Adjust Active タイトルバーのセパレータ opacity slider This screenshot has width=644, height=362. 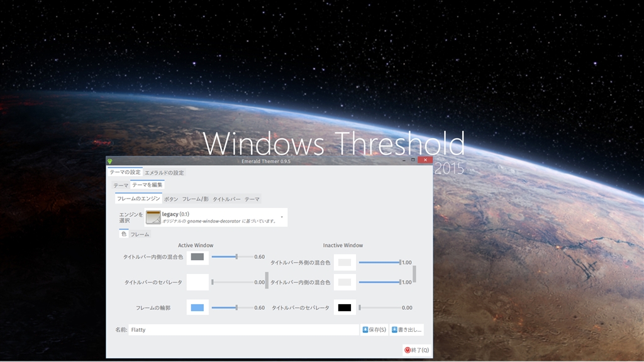232,282
